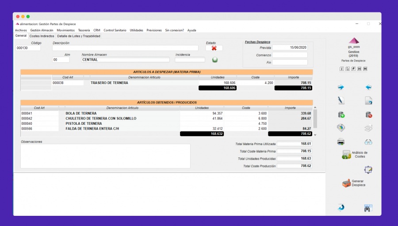
Task: Click the Descripción input field
Action: 126,48
